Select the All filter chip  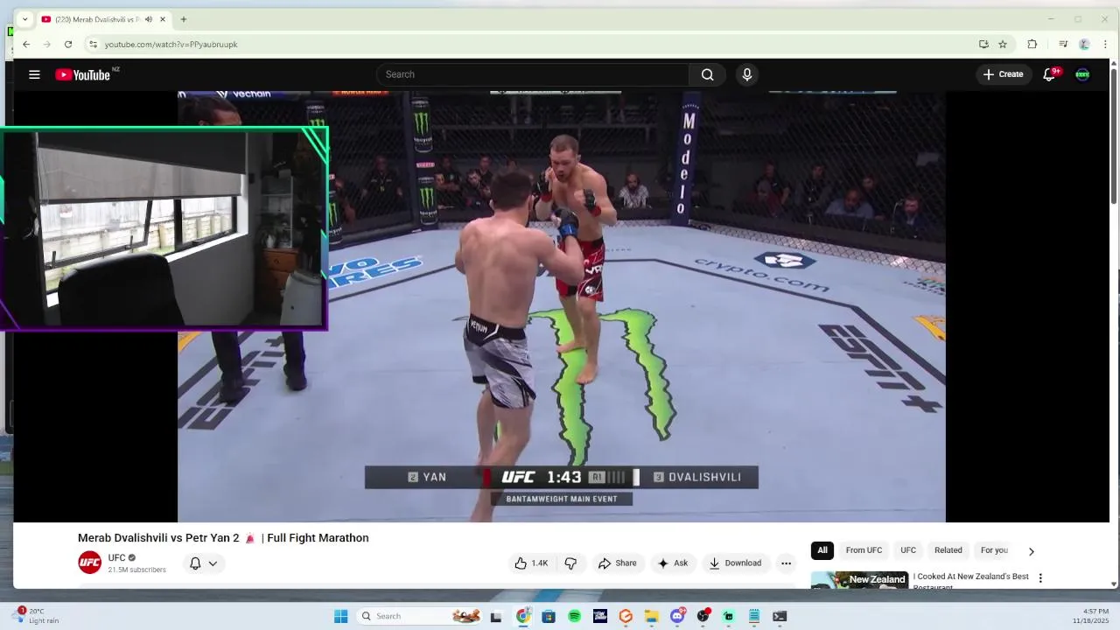coord(822,550)
